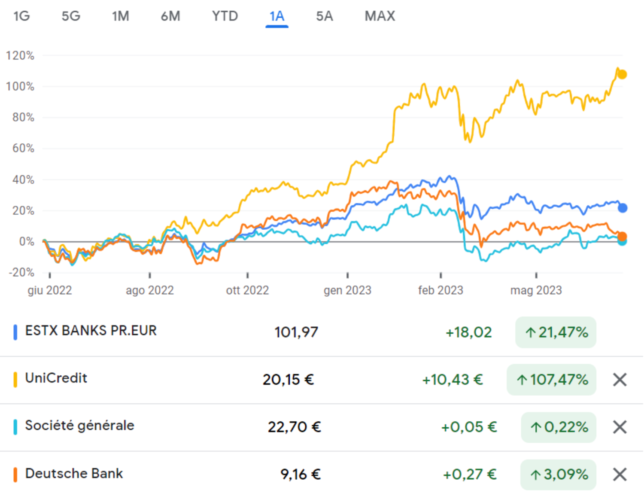This screenshot has width=644, height=493.
Task: Click the +18,02 change value
Action: (468, 332)
